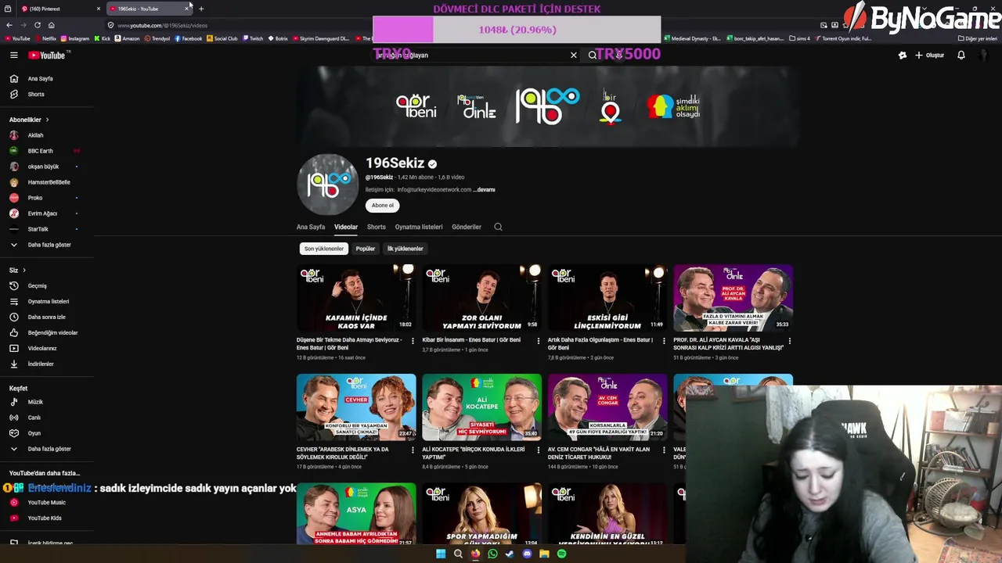This screenshot has width=1002, height=563.
Task: Click the search magnifier button in the header
Action: [593, 55]
